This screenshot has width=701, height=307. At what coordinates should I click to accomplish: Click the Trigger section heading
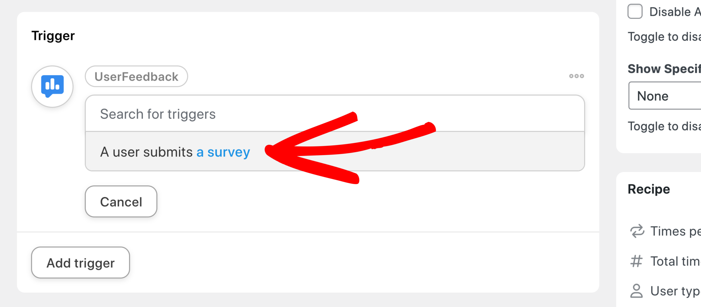pos(53,36)
